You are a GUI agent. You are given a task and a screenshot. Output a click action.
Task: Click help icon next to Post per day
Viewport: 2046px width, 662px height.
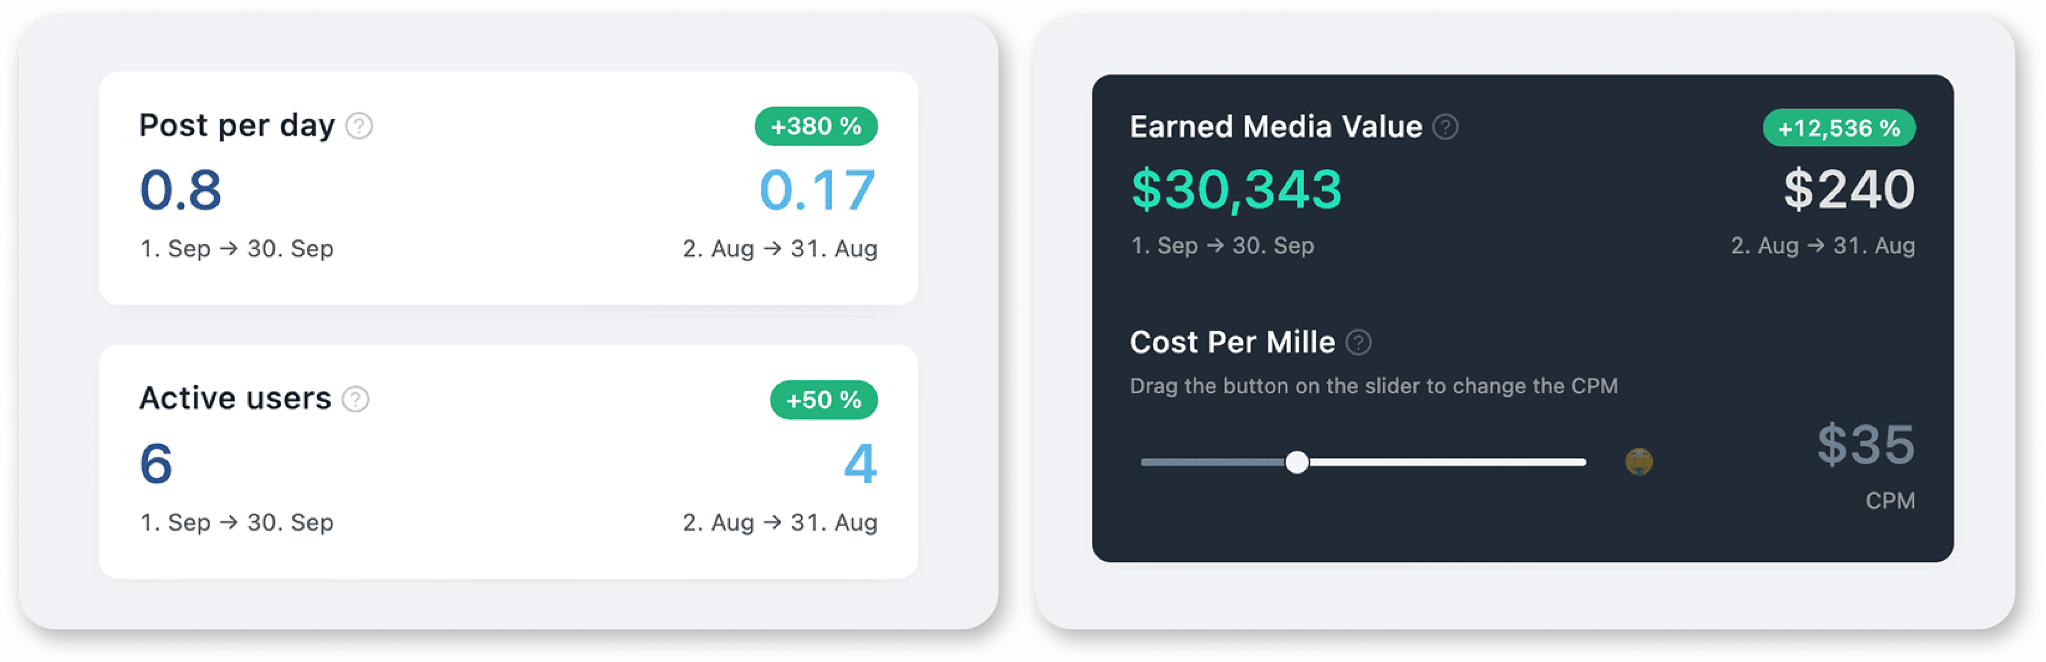(359, 125)
